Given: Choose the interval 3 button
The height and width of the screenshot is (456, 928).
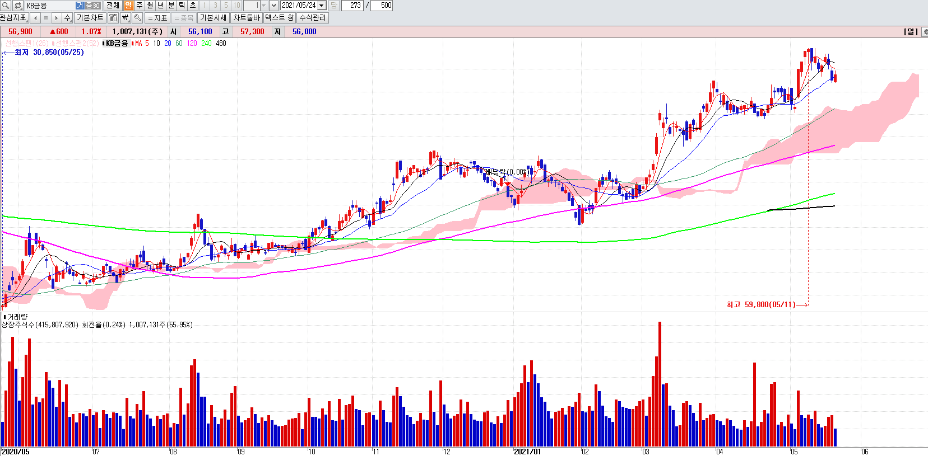Looking at the screenshot, I should pos(215,6).
